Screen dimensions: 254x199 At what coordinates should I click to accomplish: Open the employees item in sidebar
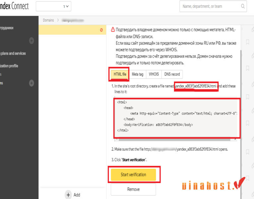pyautogui.click(x=7, y=28)
